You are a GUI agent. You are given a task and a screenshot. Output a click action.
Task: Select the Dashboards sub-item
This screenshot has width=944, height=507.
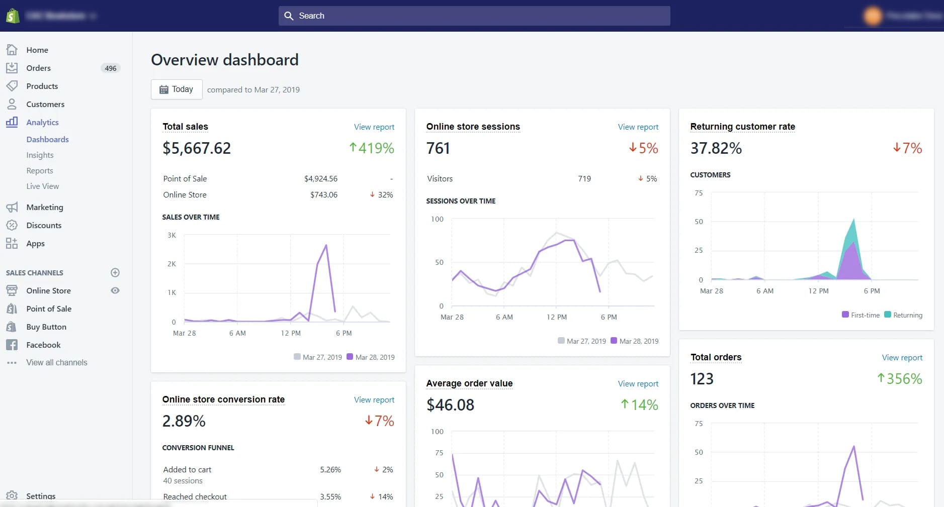click(x=48, y=139)
